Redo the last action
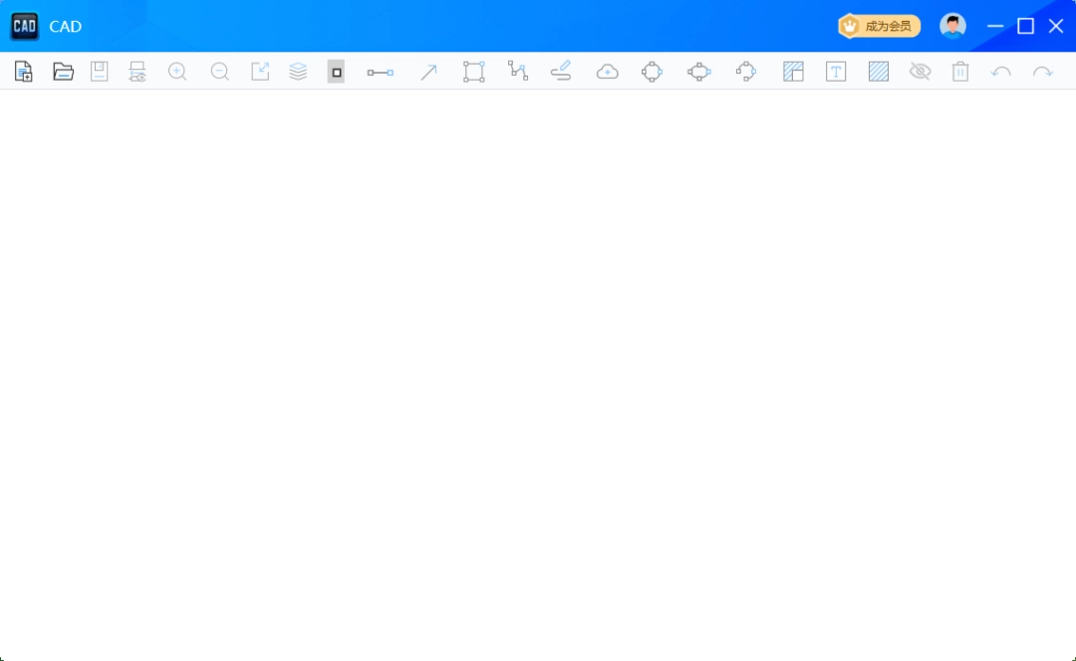 (x=1042, y=71)
